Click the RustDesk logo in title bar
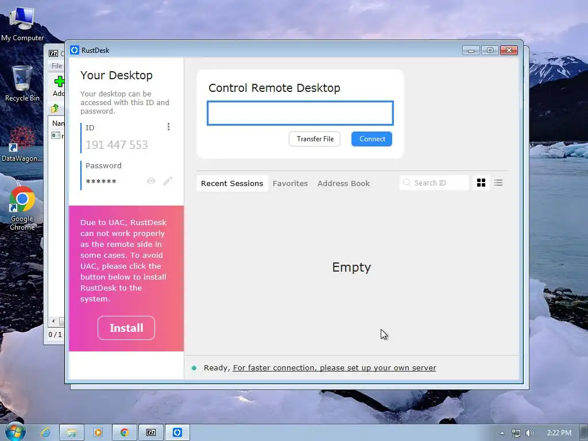 click(x=75, y=51)
